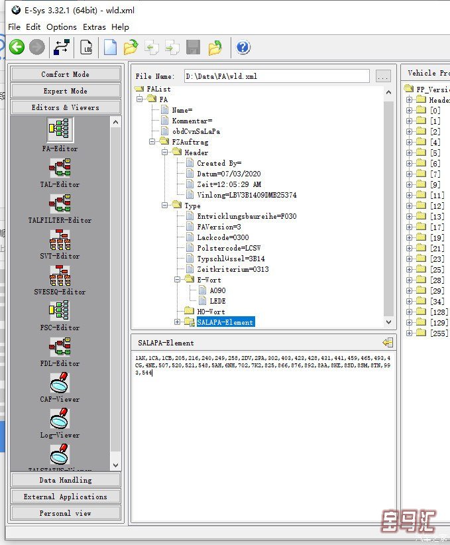
Task: Open the TAL-Editor
Action: point(60,173)
